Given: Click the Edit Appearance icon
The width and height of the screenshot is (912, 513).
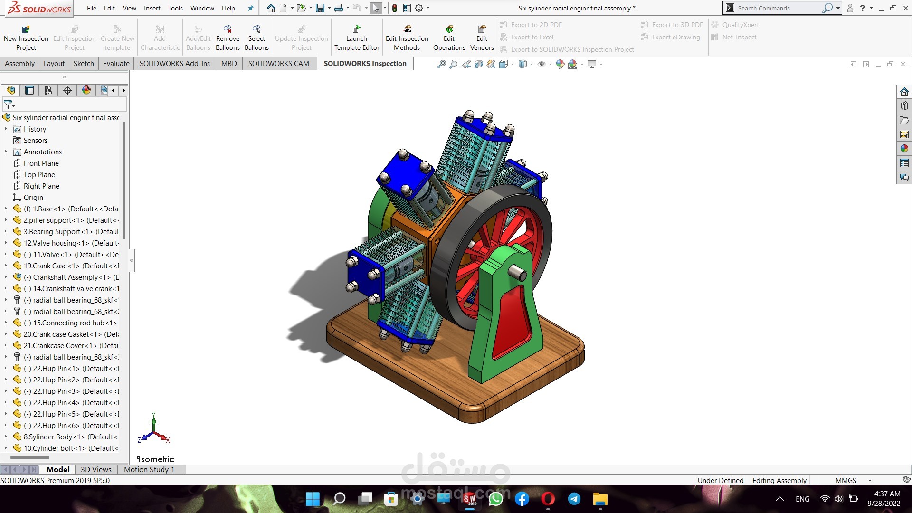Looking at the screenshot, I should pos(560,64).
